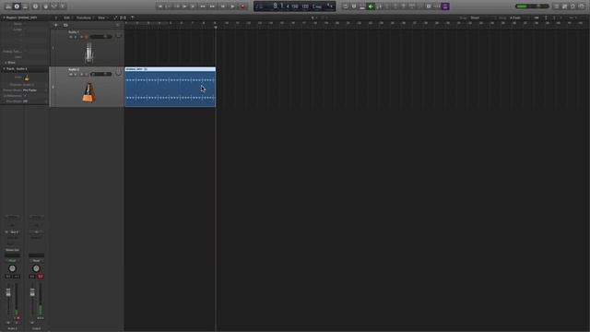Open the Functions menu in tracks area
Viewport: 590px width, 332px height.
tap(84, 18)
